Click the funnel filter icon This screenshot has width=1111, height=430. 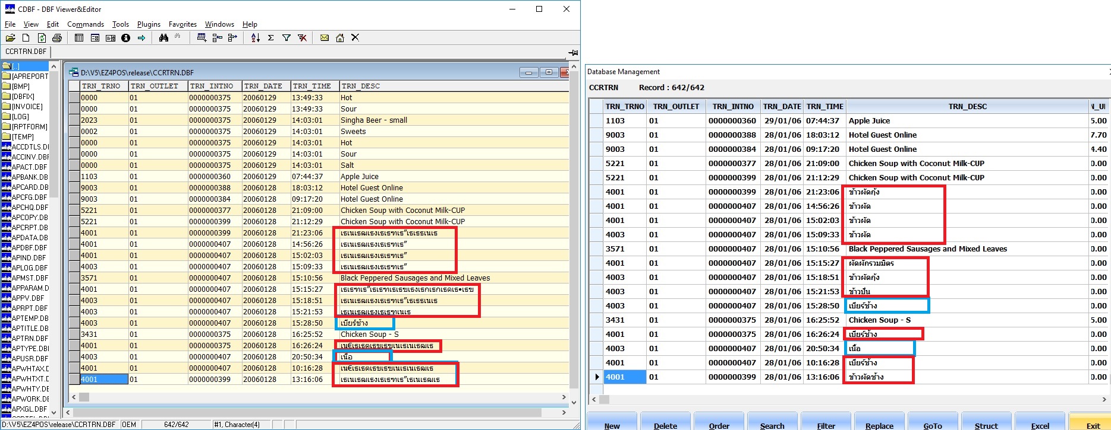click(x=287, y=38)
